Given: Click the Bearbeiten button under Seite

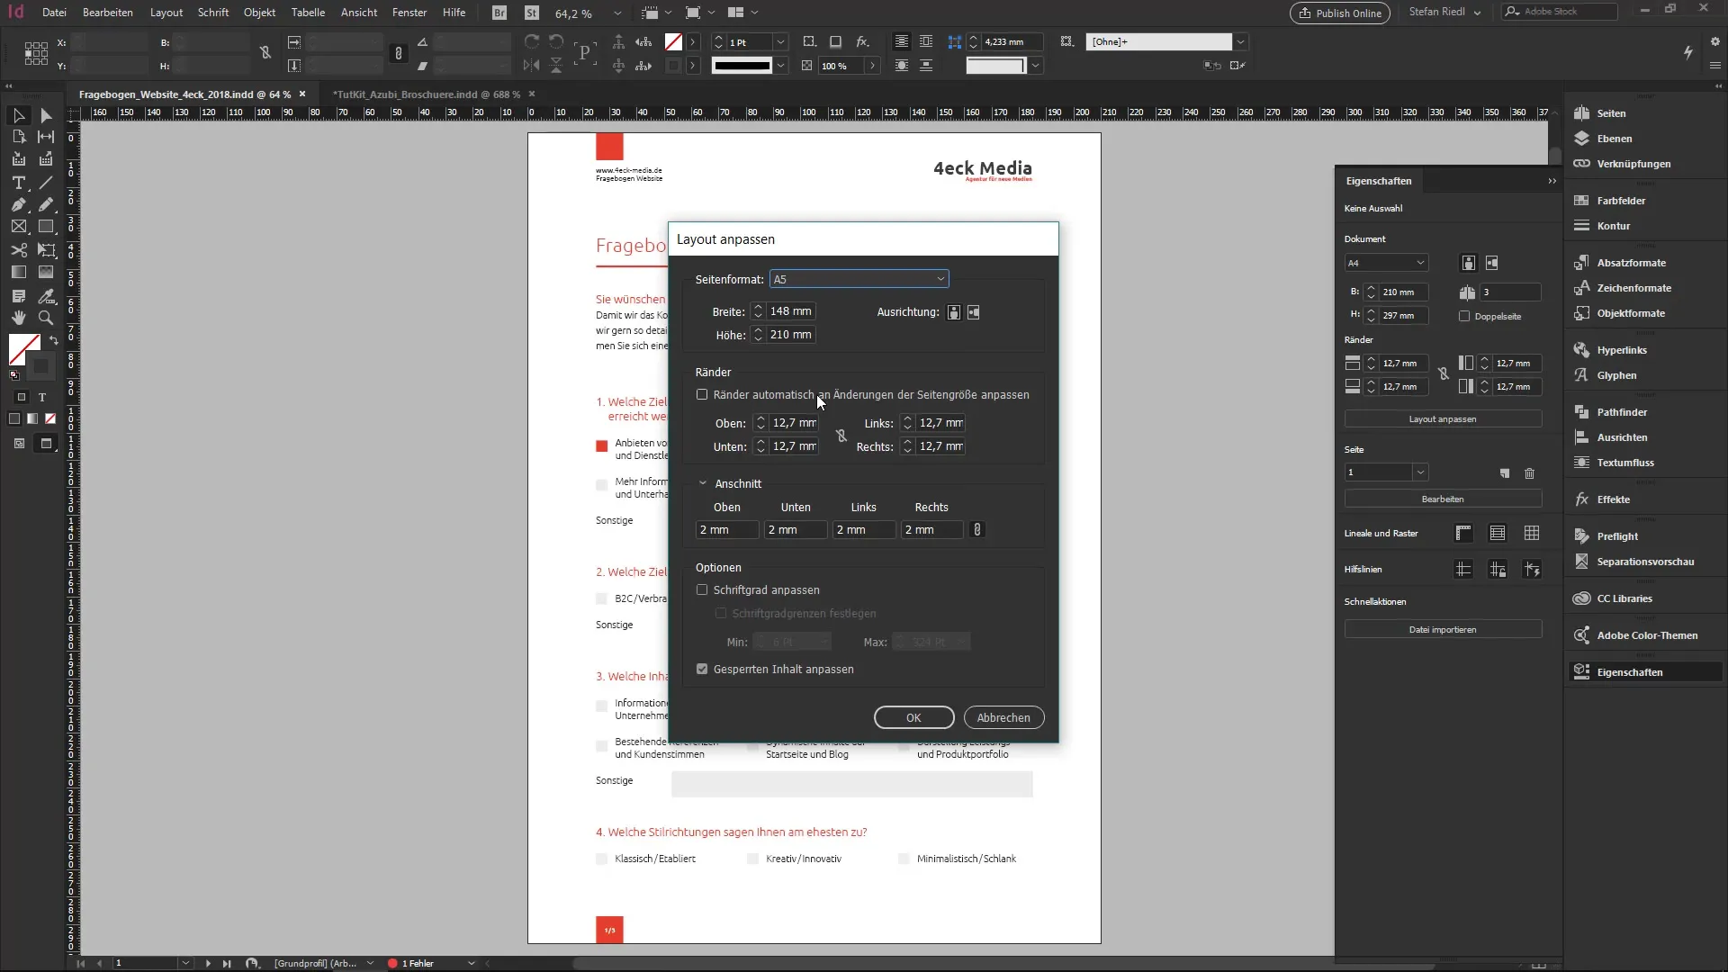Looking at the screenshot, I should (x=1443, y=499).
